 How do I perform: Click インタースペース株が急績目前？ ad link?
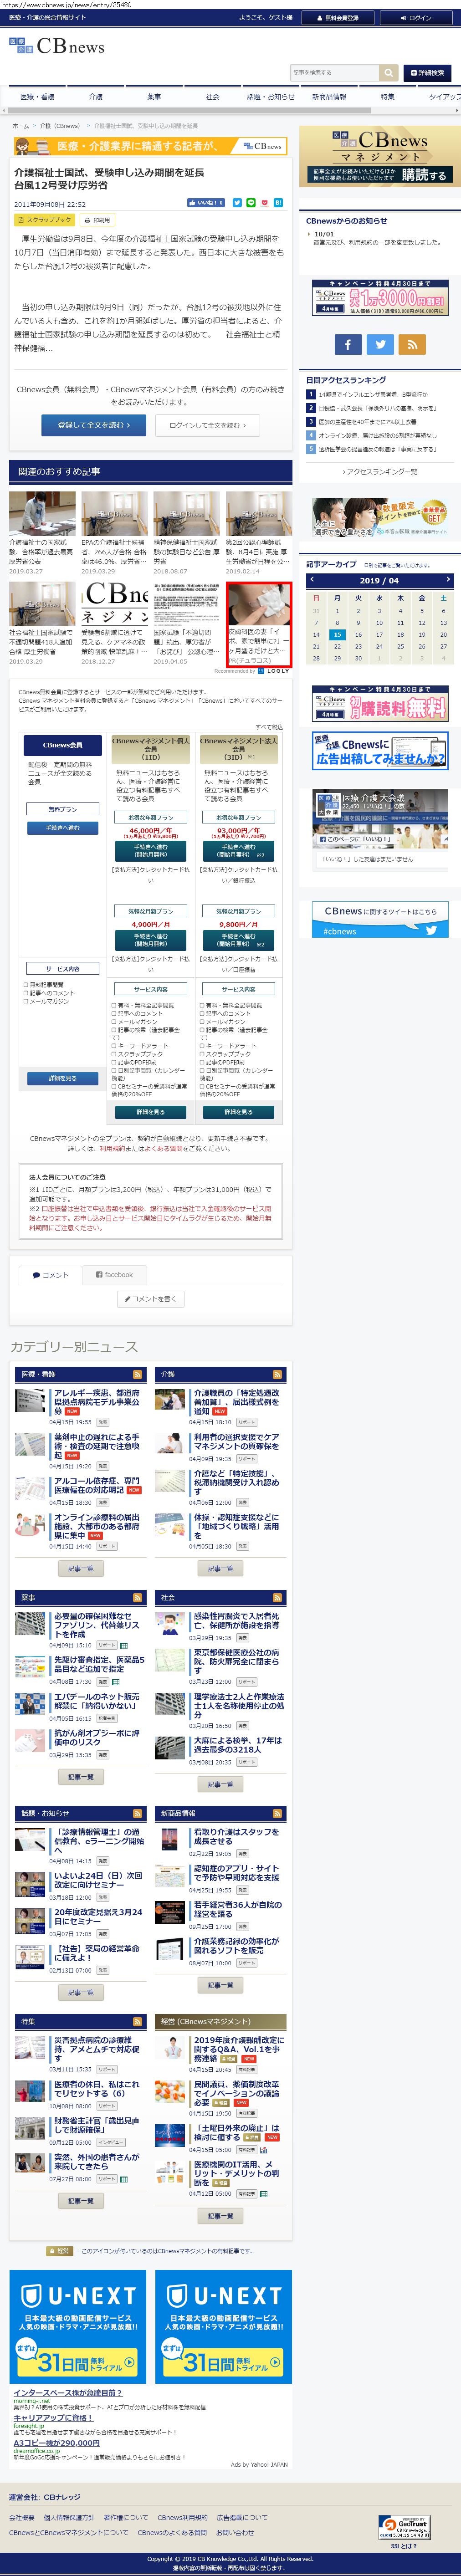[x=67, y=2393]
